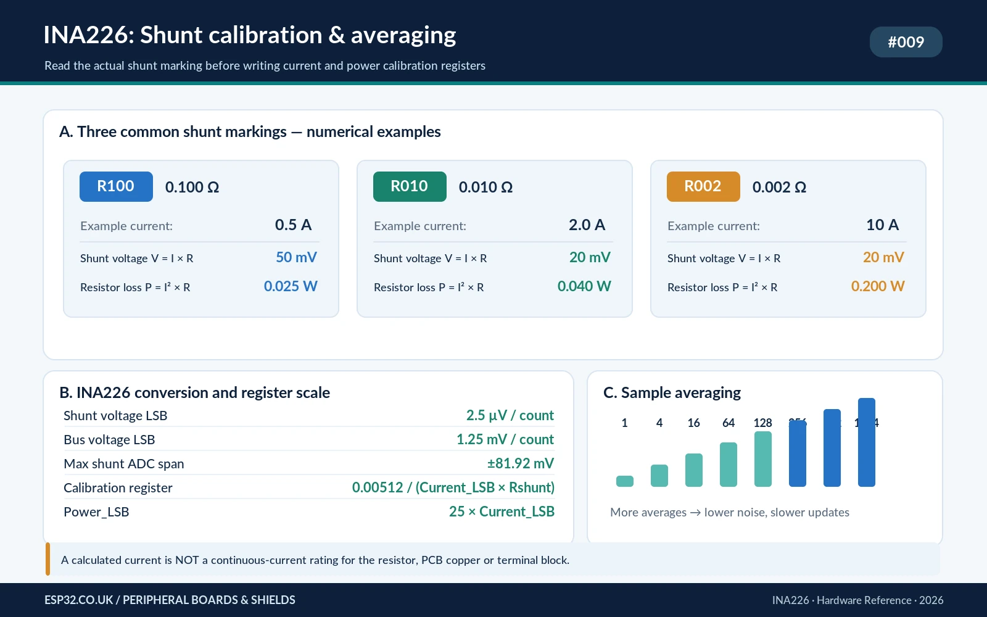Click the averaging bar labeled 128
The height and width of the screenshot is (617, 987).
[763, 459]
